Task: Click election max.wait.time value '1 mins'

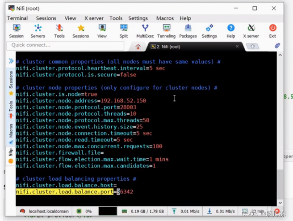Action: click(x=159, y=159)
